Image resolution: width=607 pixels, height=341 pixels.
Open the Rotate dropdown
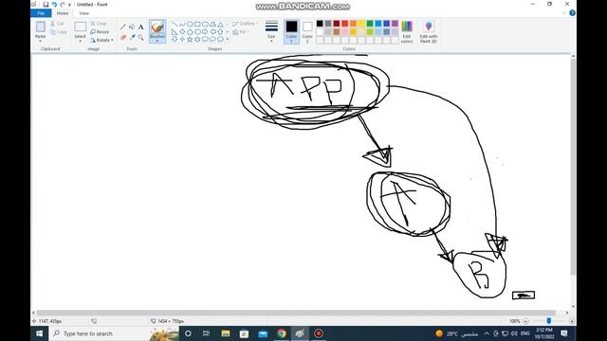click(102, 40)
